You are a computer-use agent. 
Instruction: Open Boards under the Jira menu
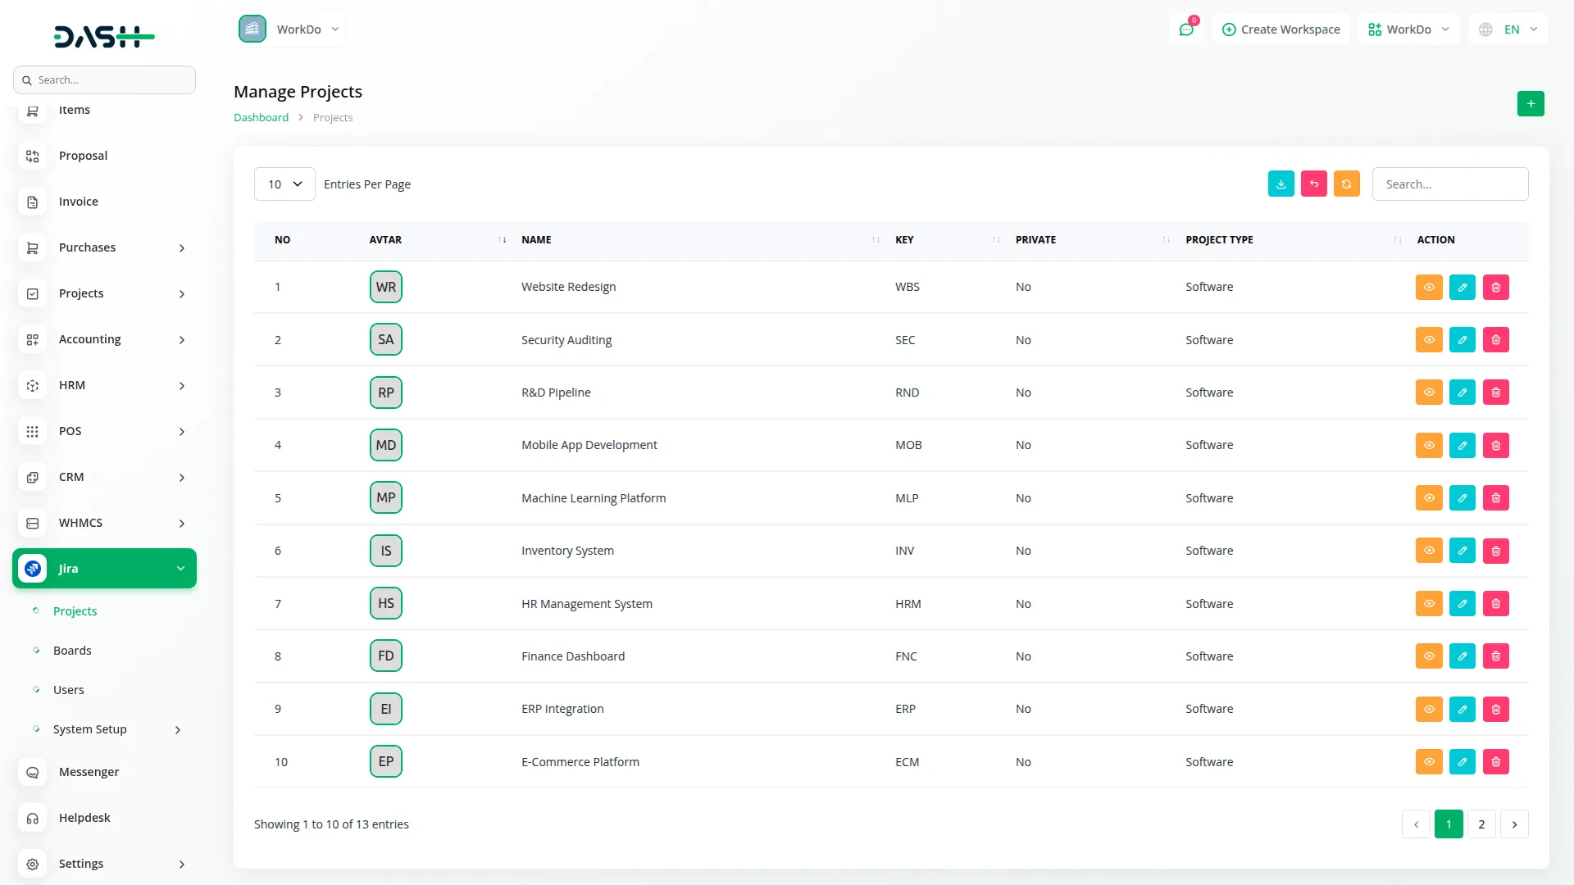pos(72,651)
